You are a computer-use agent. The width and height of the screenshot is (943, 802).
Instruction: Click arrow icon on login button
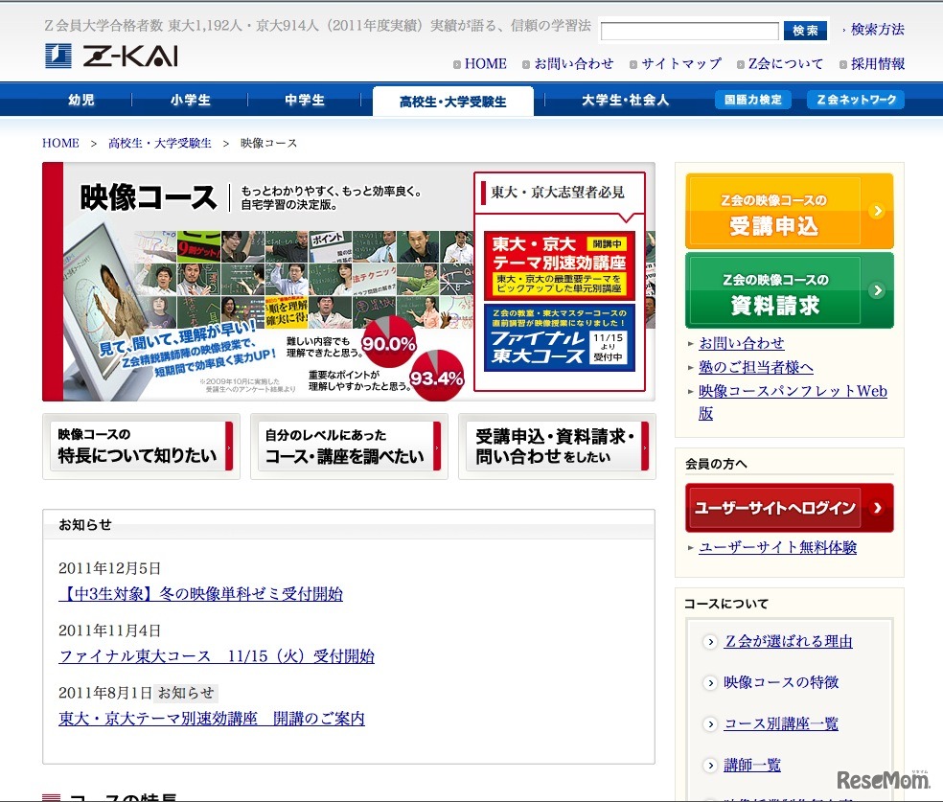(878, 508)
